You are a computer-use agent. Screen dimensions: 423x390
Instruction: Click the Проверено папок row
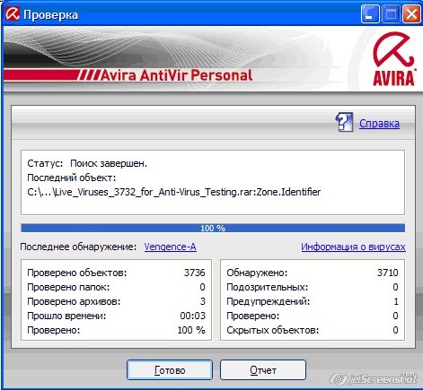[116, 287]
